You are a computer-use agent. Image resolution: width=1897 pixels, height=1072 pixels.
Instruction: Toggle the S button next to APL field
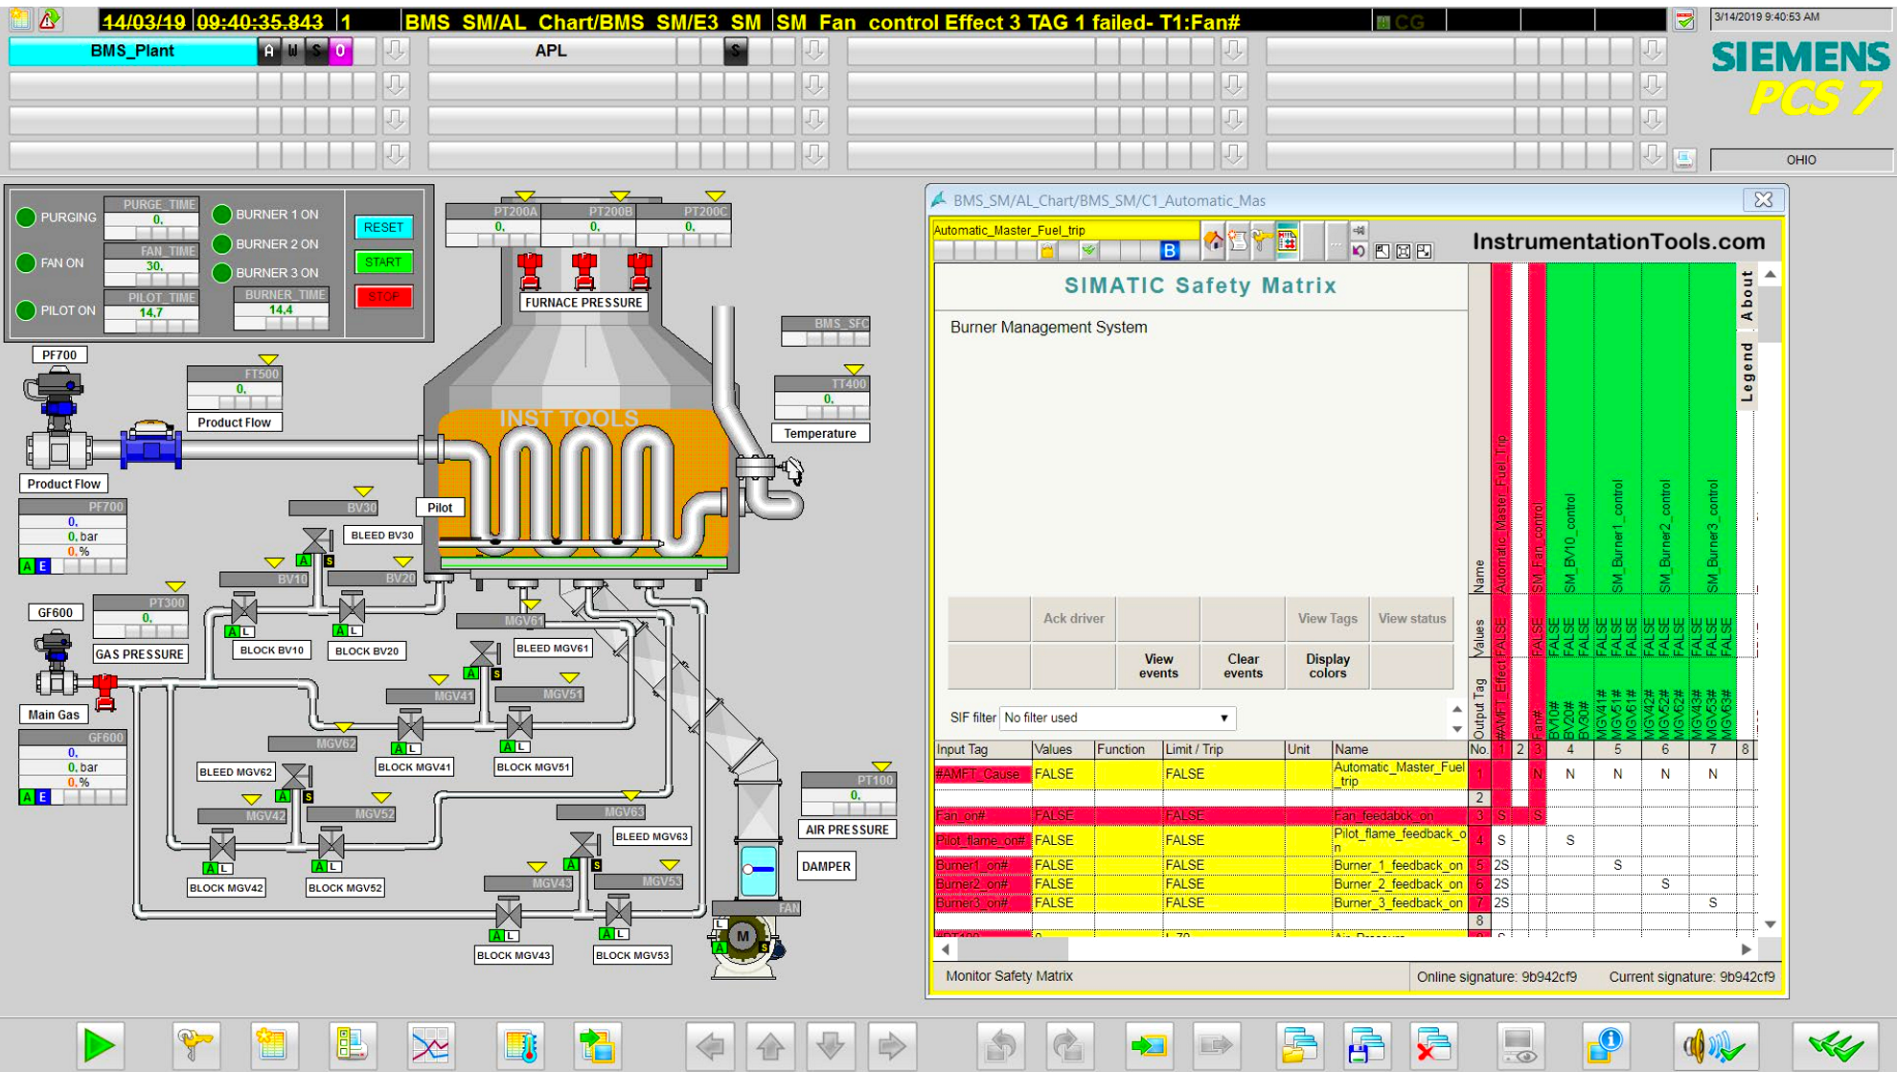click(x=736, y=53)
